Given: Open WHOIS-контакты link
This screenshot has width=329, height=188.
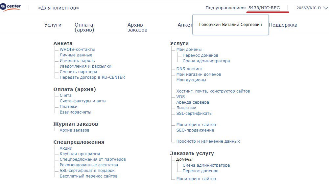Looking at the screenshot, I should 77,50.
